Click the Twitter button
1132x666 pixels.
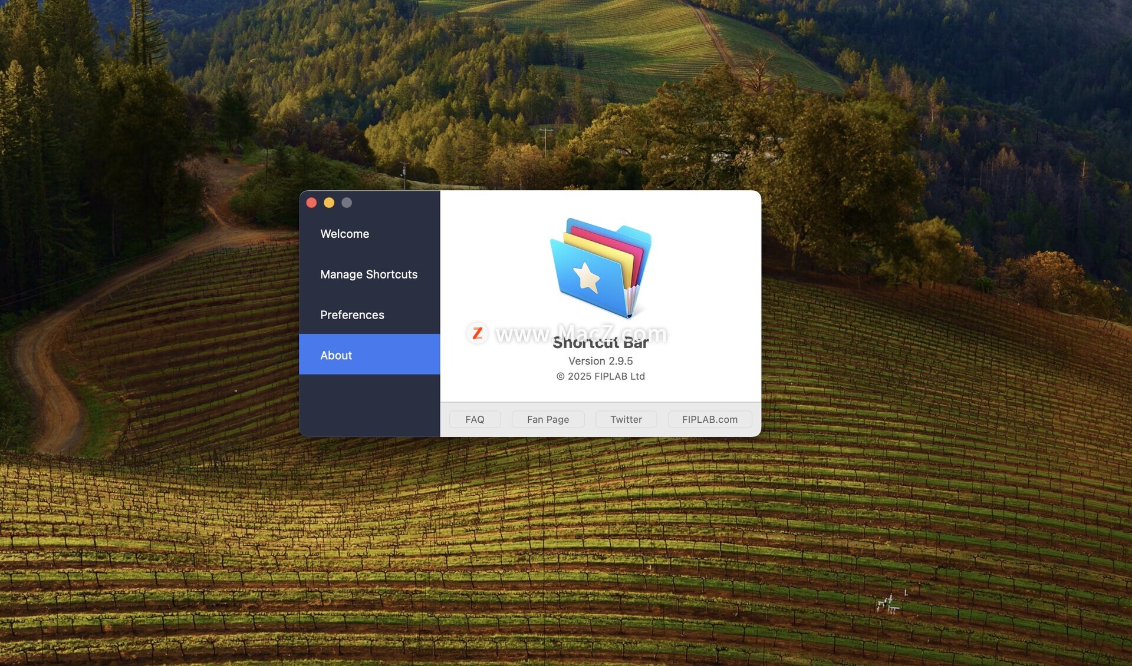point(626,419)
